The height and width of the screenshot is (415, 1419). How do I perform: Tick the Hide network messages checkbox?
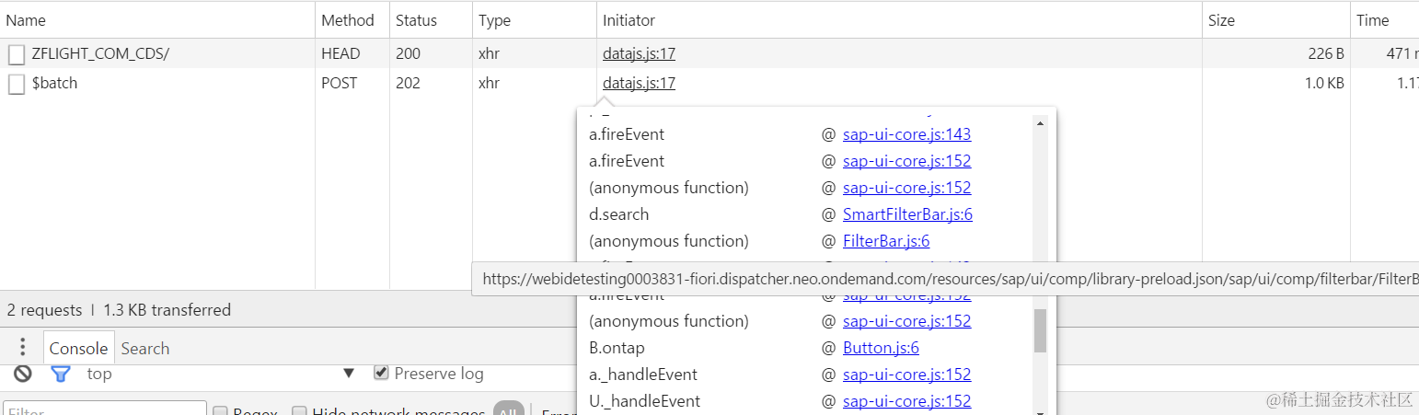(x=298, y=411)
